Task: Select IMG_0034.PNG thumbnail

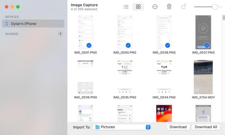Action: [164, 77]
